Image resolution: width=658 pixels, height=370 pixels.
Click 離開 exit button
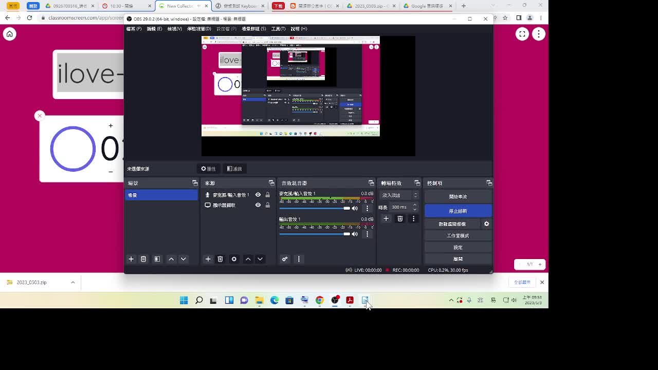point(458,259)
